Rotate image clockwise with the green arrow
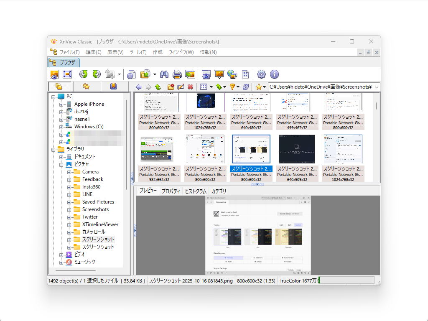 [97, 74]
